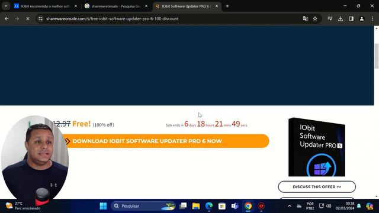Open a new browser tab

(227, 6)
